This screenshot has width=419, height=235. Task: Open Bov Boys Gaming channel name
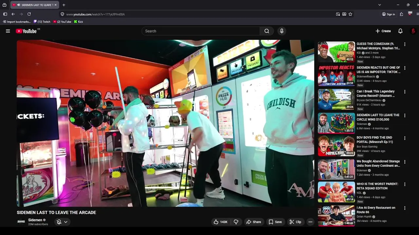click(367, 147)
